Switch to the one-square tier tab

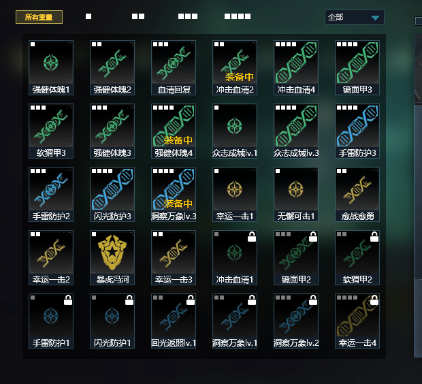[x=88, y=17]
